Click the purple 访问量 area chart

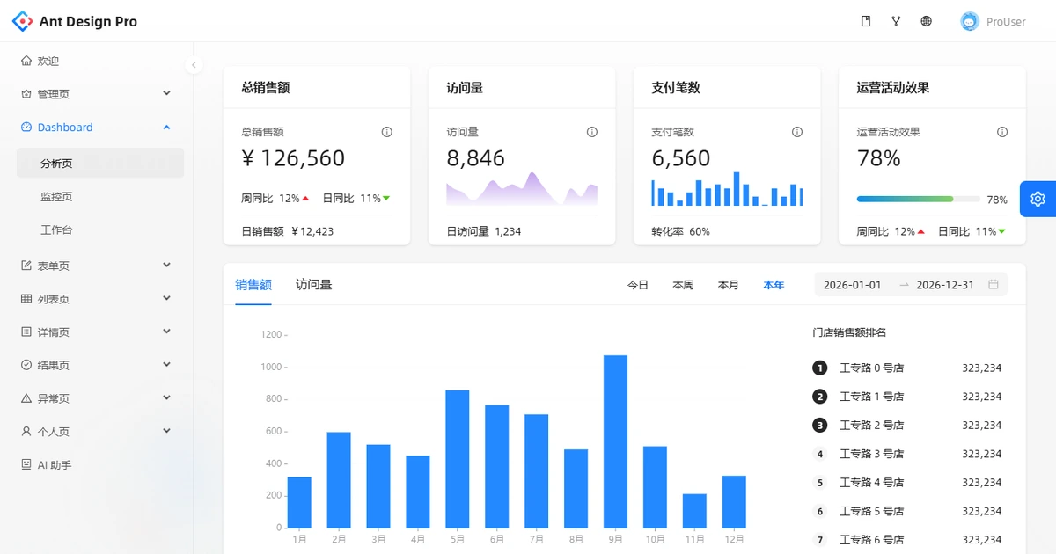[x=522, y=189]
